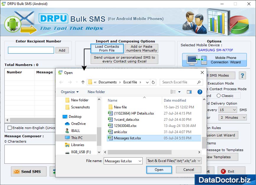The height and width of the screenshot is (185, 256).
Task: Select Excel icon of Messages list.xlsx
Action: pyautogui.click(x=110, y=138)
